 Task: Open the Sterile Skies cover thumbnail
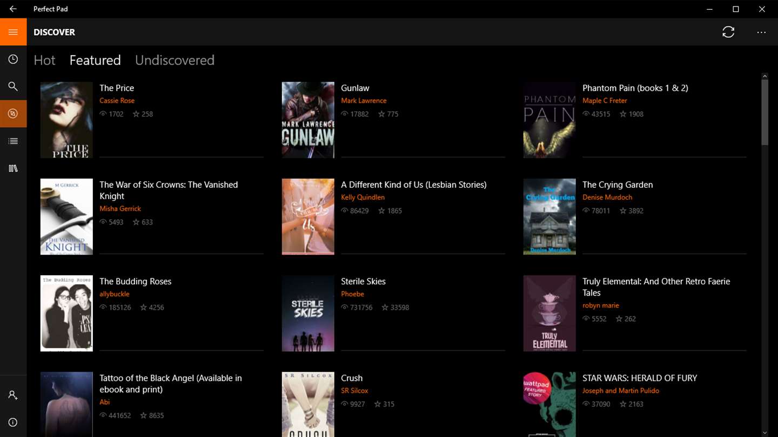[x=308, y=313]
